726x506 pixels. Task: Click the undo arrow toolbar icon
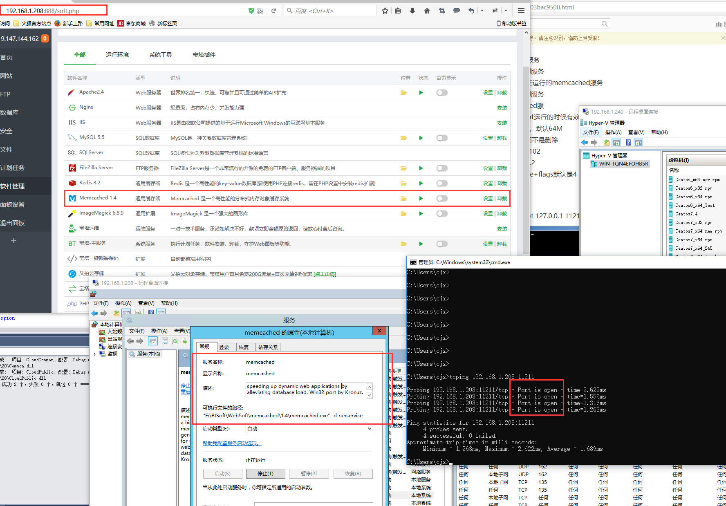[x=471, y=11]
